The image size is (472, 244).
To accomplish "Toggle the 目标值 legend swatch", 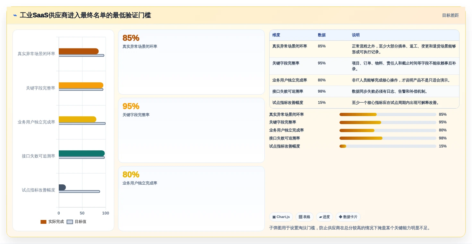I will (x=70, y=222).
